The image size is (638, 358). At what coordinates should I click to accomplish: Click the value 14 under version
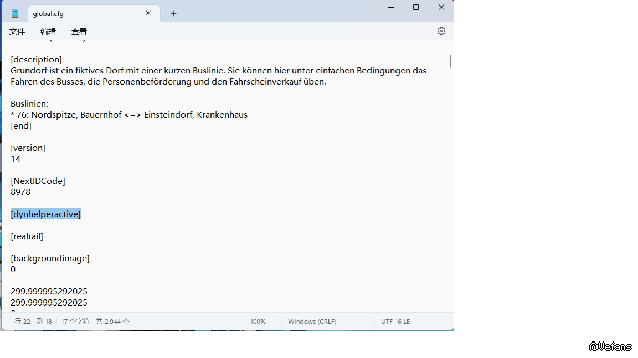pos(16,159)
